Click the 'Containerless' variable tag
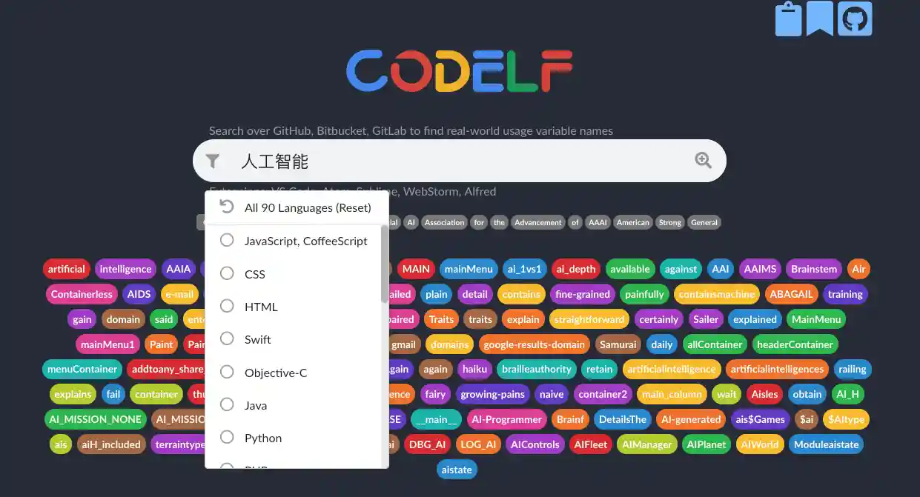Image resolution: width=920 pixels, height=497 pixels. 82,294
